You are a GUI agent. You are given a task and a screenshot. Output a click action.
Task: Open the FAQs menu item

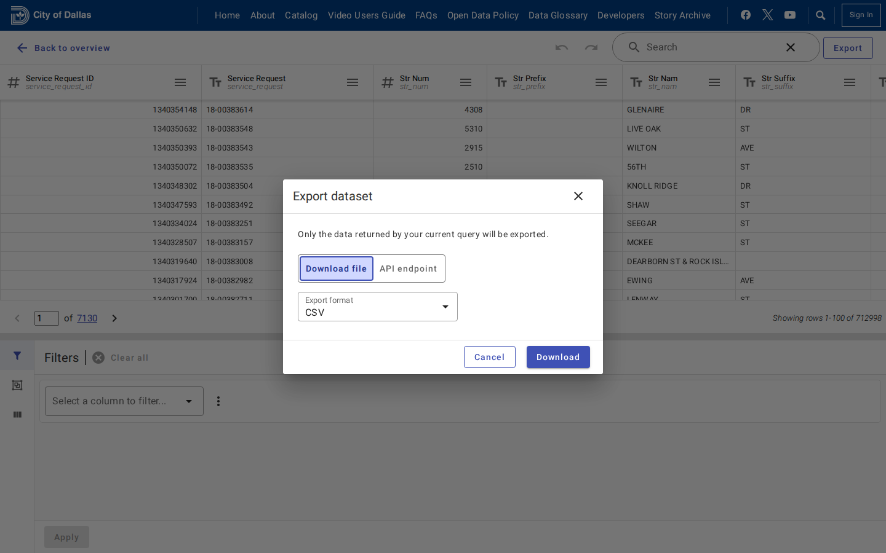(426, 15)
